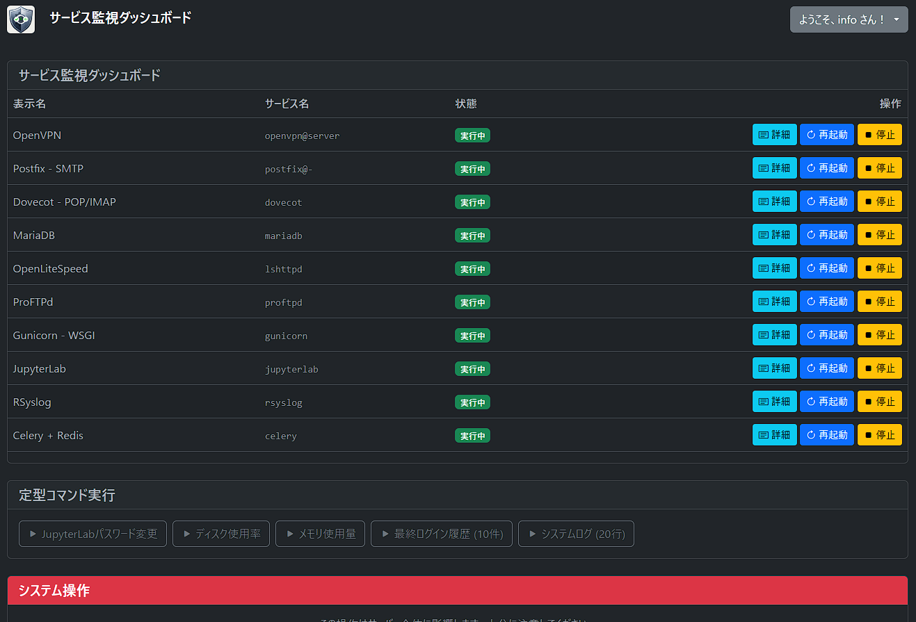This screenshot has width=916, height=622.
Task: Run JupyterLabパスワード変更 command
Action: click(93, 534)
